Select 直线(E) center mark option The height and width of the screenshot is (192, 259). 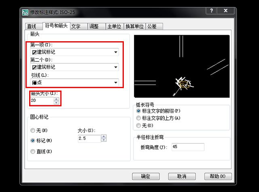click(32, 151)
